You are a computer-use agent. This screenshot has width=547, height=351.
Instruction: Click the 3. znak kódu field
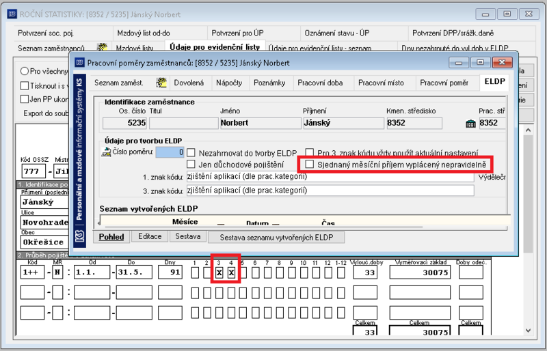tap(330, 191)
